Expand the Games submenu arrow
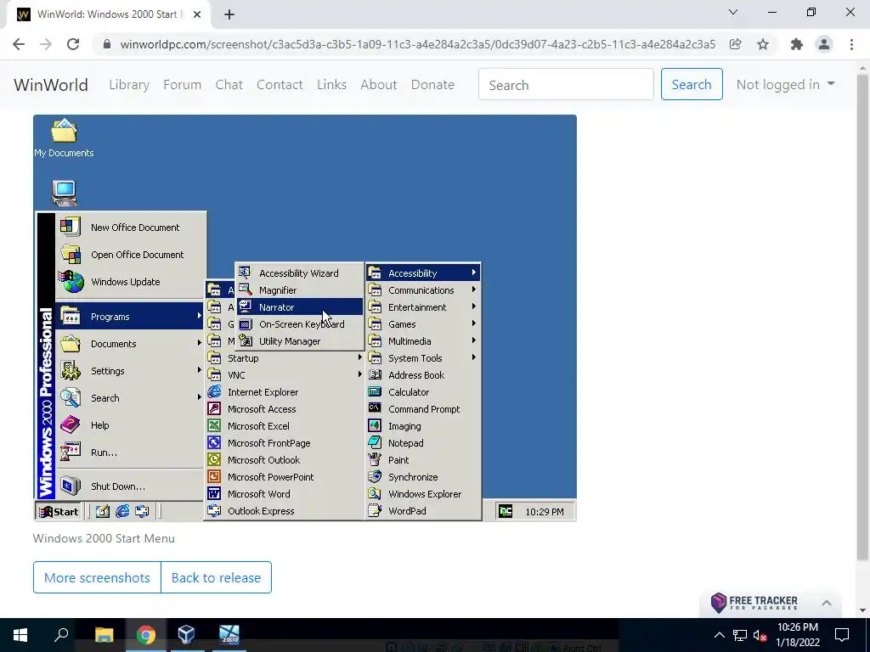870x652 pixels. [473, 323]
